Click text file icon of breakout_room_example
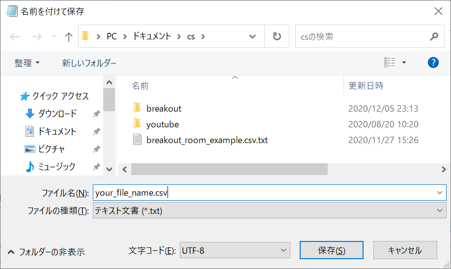Viewport: 451px width, 269px height. [x=137, y=139]
